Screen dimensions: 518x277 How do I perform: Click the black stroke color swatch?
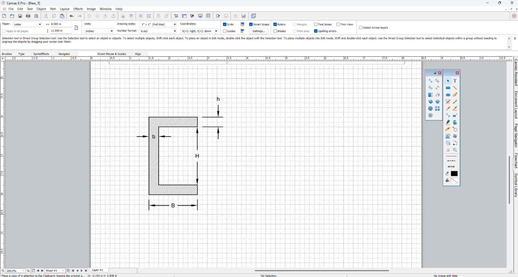pos(454,174)
